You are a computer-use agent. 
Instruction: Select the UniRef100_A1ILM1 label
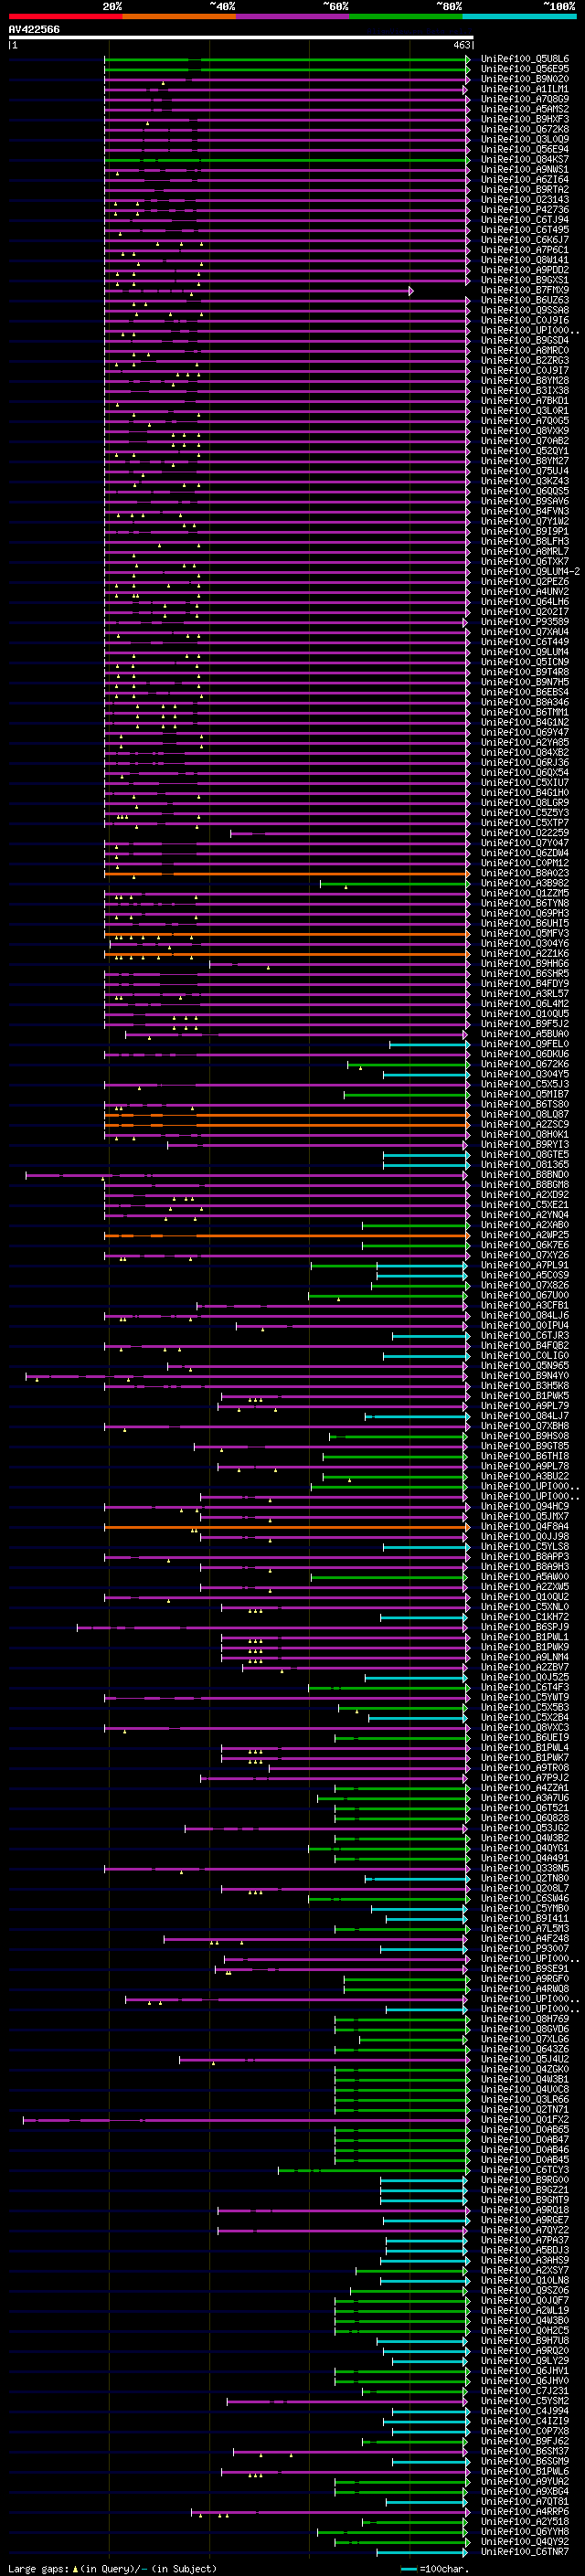click(x=525, y=89)
